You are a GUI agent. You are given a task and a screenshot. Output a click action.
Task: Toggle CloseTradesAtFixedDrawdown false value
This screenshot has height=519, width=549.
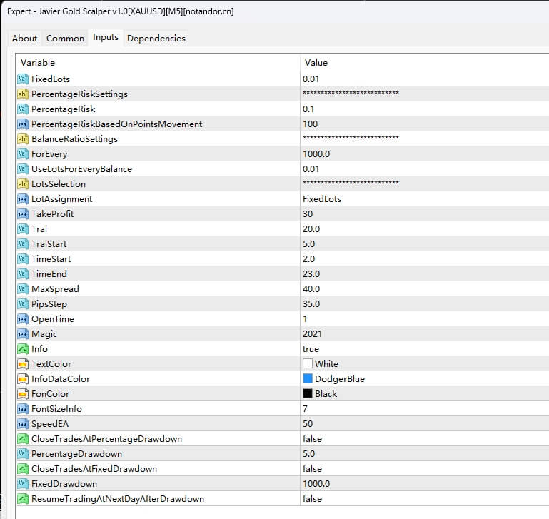point(312,468)
